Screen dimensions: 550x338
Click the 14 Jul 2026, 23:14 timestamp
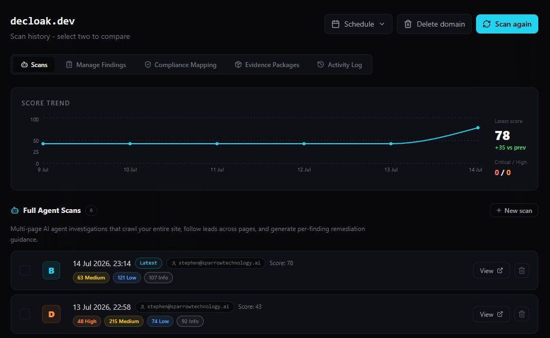click(x=102, y=263)
